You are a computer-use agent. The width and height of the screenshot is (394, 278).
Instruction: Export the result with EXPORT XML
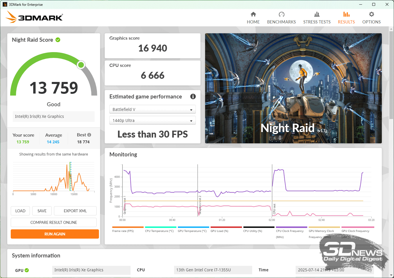[75, 211]
